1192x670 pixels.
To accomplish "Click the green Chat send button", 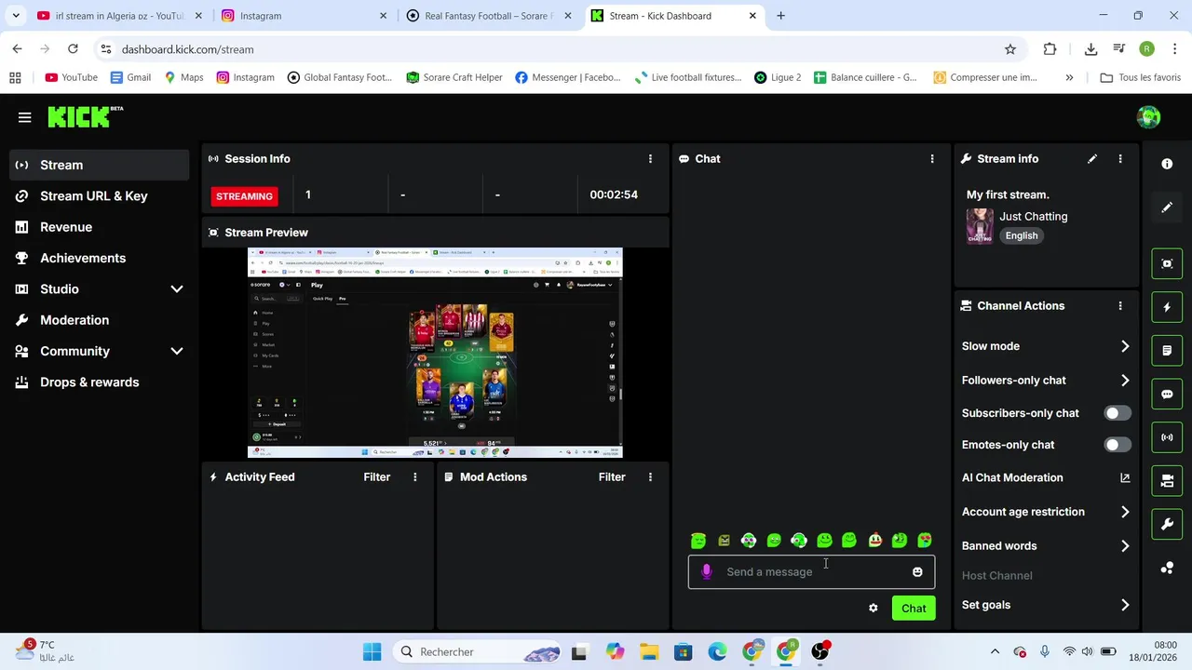I will [x=914, y=609].
